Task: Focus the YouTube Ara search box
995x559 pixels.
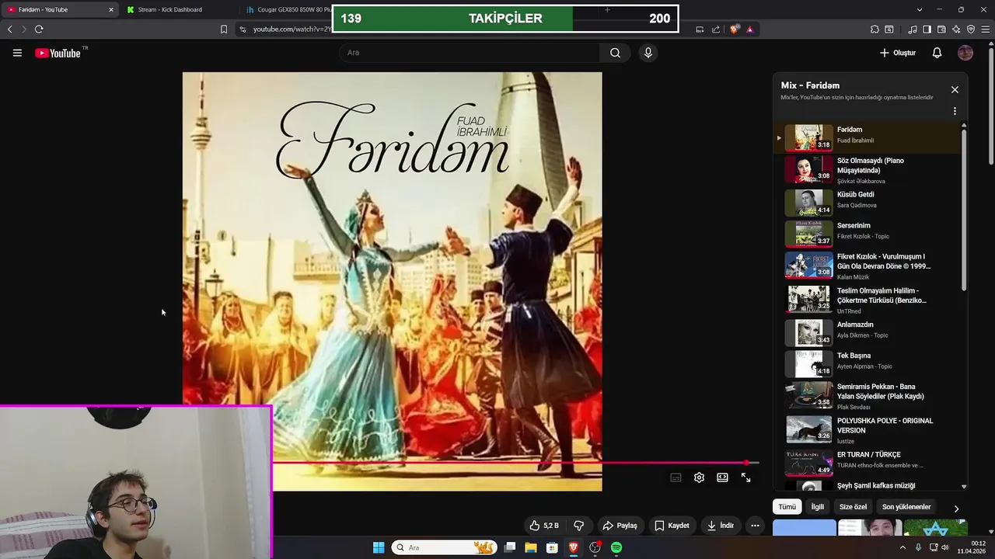Action: (x=470, y=53)
